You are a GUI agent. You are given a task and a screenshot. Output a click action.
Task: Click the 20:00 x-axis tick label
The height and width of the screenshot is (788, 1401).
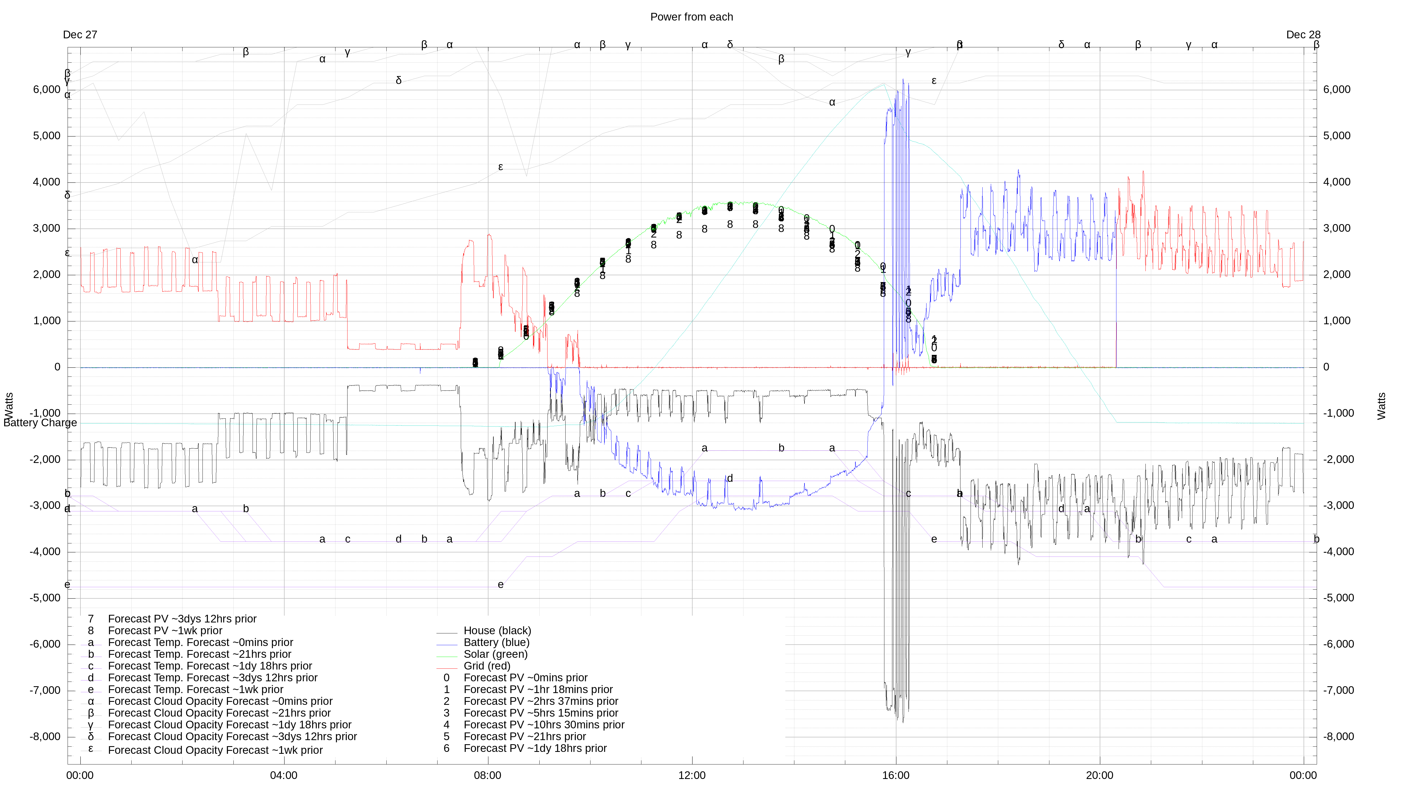pos(1100,775)
